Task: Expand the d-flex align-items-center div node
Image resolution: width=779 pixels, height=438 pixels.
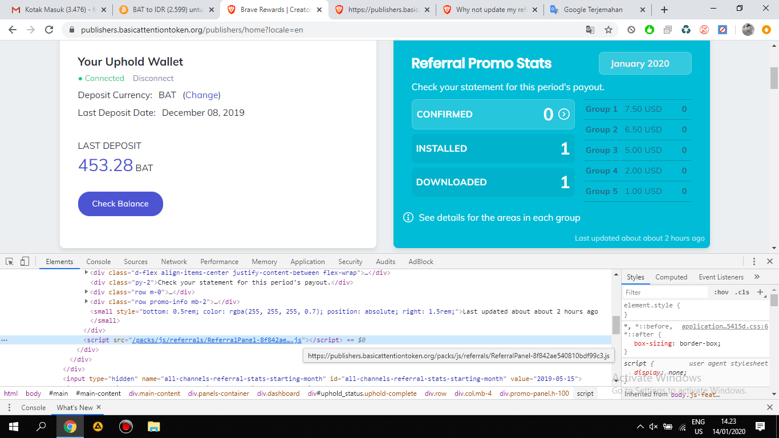Action: tap(87, 273)
